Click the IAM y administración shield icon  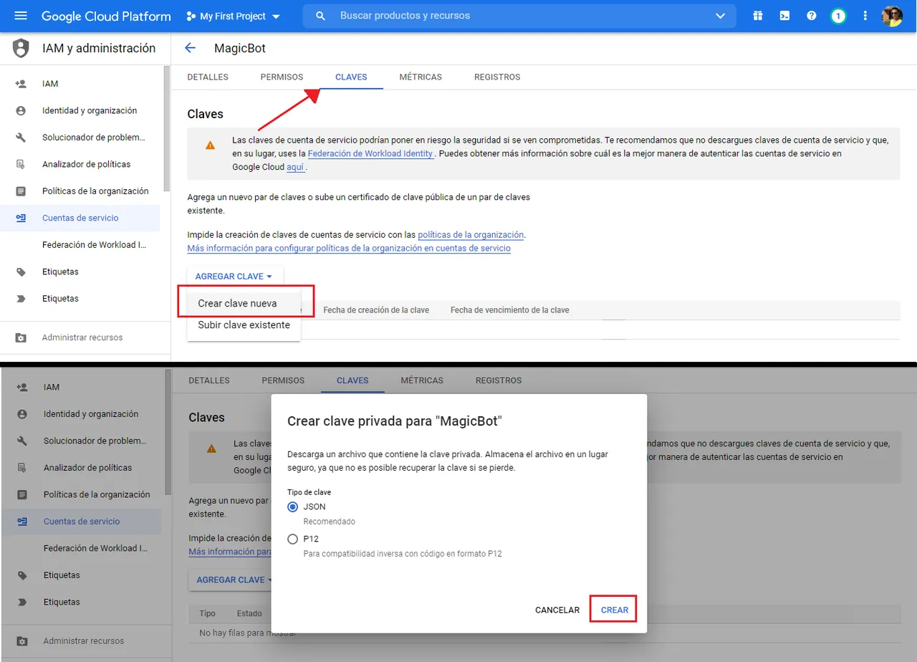(x=21, y=49)
